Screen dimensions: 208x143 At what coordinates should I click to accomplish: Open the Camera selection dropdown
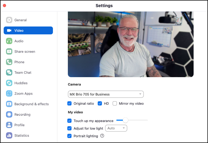[106, 94]
